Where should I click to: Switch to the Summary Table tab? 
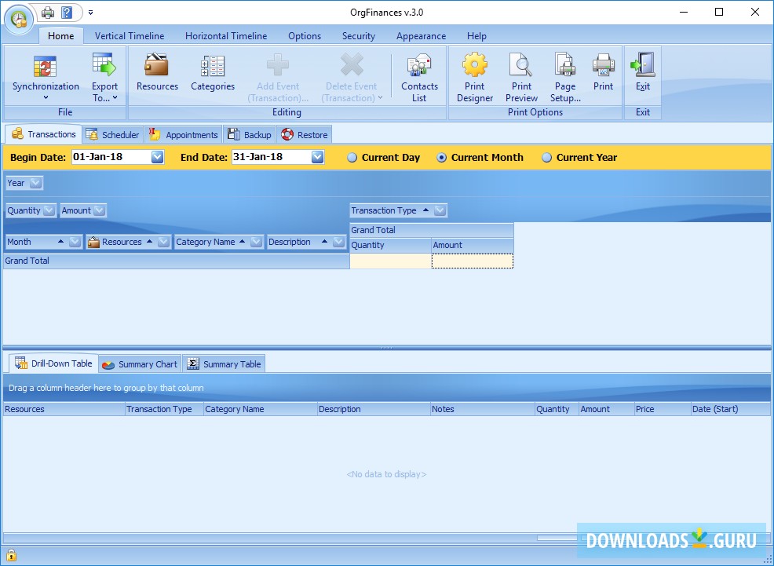(224, 364)
